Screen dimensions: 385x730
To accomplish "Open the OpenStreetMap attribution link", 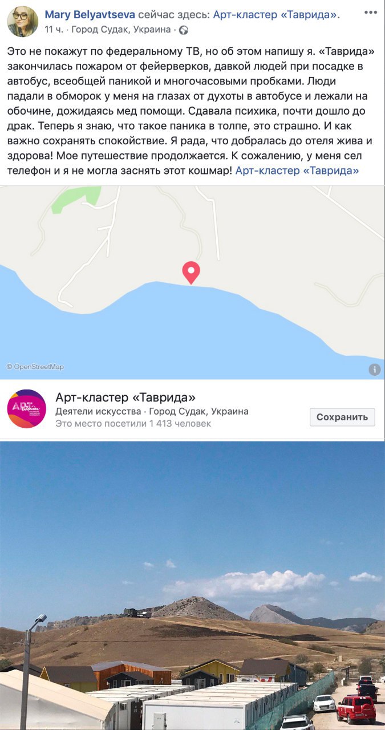I will [x=35, y=367].
